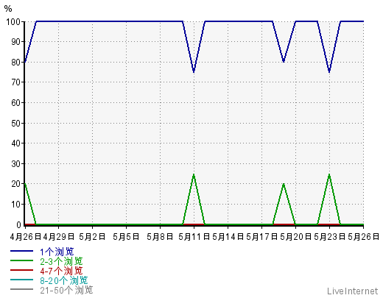Click the green peak near 5月19日
The height and width of the screenshot is (298, 383).
coord(284,184)
